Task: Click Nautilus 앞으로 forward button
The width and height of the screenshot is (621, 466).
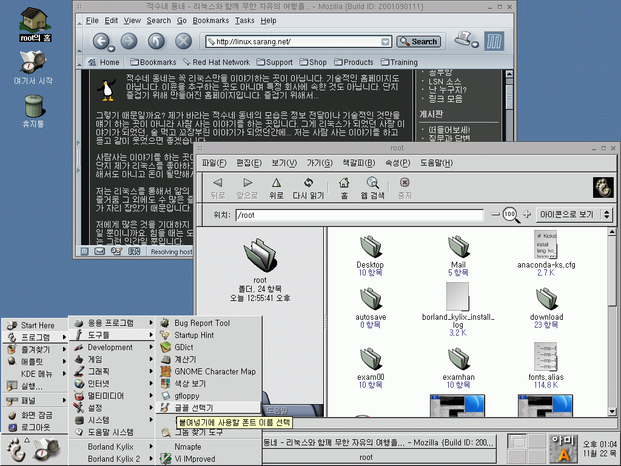Action: pos(247,188)
